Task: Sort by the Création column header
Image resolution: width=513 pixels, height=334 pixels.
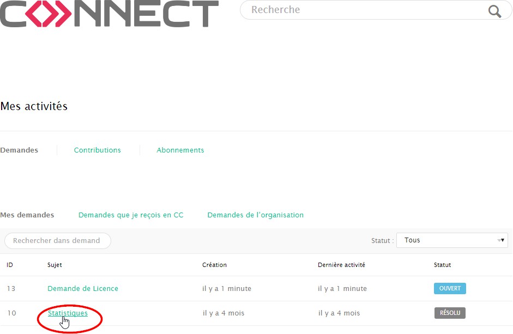Action: [214, 265]
